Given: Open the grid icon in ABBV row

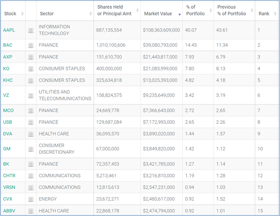Looking at the screenshot, I should 31,211.
